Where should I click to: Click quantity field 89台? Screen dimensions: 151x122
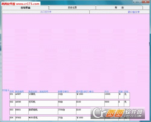67,104
